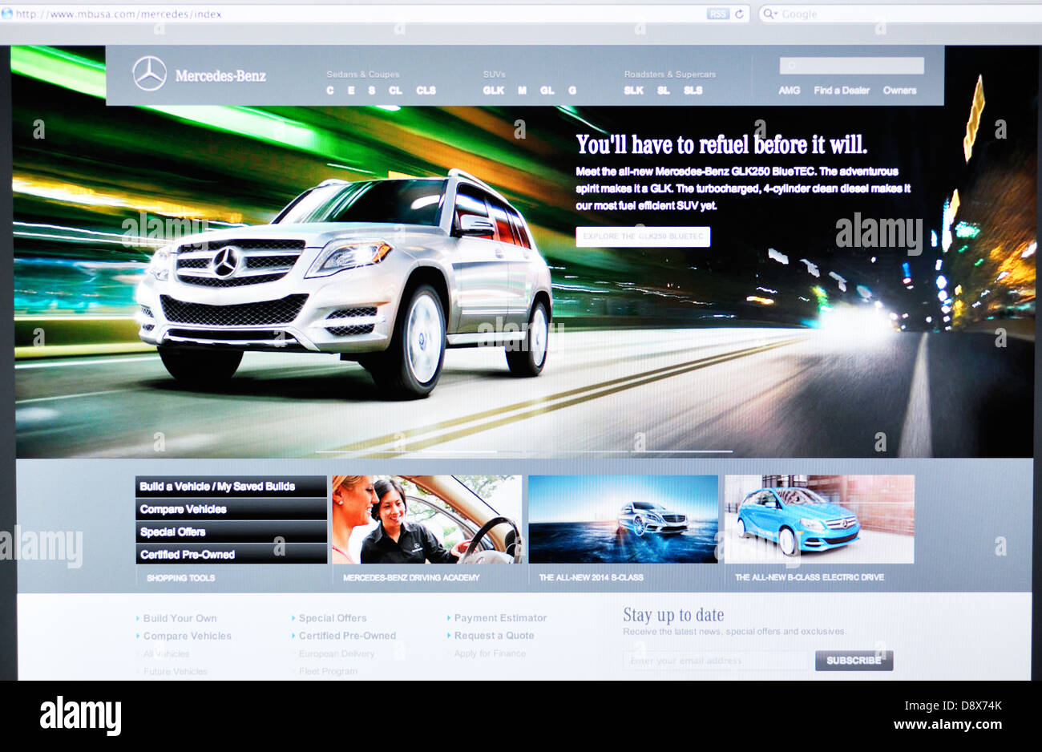
Task: Open the SL roadster menu
Action: [664, 91]
